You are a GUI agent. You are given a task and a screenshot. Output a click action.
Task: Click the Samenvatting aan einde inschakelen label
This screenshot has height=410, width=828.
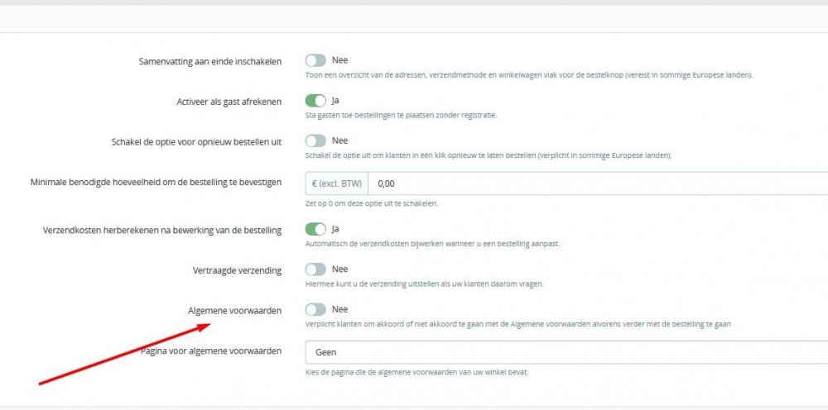point(212,61)
